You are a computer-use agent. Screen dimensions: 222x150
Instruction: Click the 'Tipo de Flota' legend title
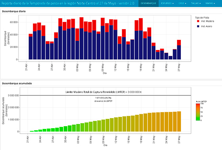tap(202, 18)
